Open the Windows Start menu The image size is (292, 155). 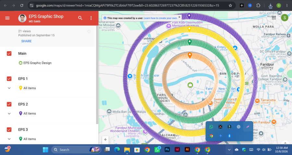point(45,149)
